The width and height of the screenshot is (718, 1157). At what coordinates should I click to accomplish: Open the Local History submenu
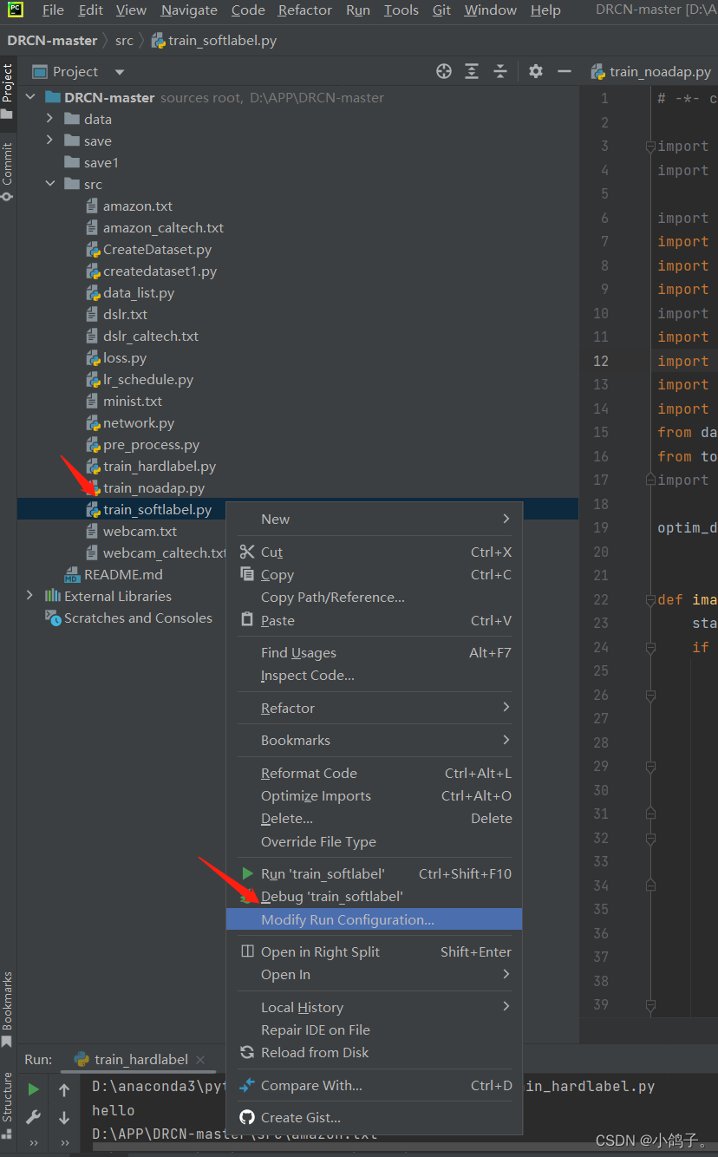click(374, 1007)
